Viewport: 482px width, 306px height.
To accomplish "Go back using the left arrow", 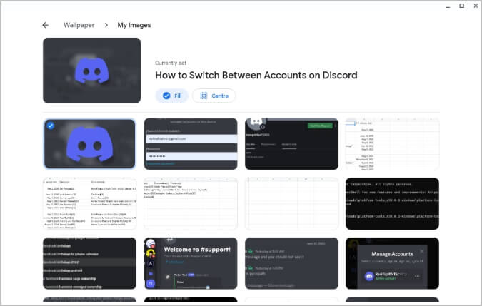I will point(46,25).
